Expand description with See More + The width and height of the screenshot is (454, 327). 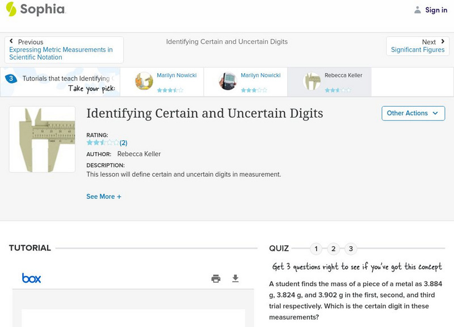point(104,196)
